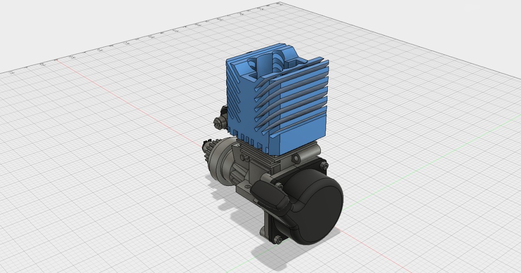Click the hex screw on the engine mount
521x273 pixels.
[x=323, y=167]
